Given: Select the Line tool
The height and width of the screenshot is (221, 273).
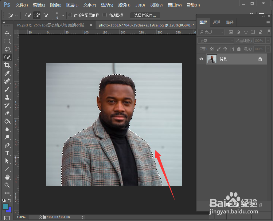Looking at the screenshot, I should pyautogui.click(x=7, y=169).
